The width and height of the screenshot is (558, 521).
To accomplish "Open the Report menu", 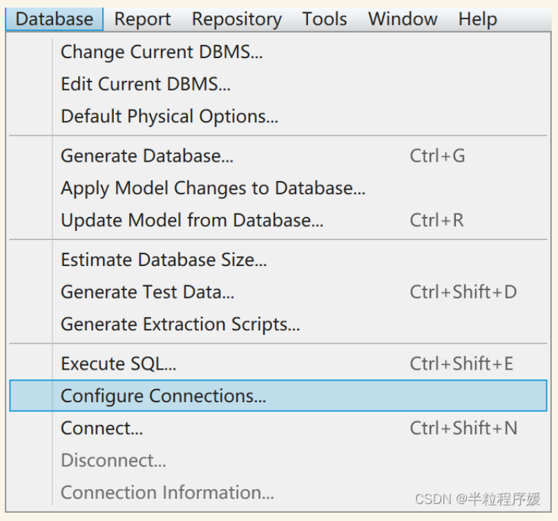I will 142,19.
